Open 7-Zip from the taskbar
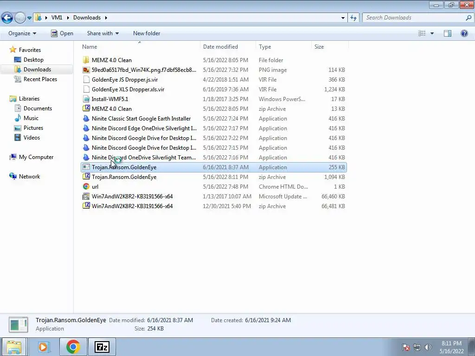 point(102,347)
